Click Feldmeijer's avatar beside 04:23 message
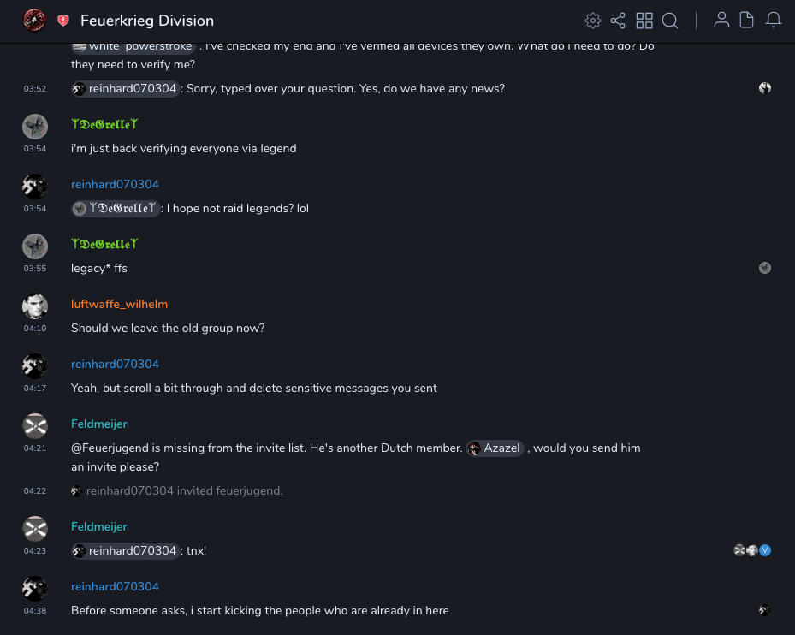The height and width of the screenshot is (635, 795). click(x=34, y=529)
